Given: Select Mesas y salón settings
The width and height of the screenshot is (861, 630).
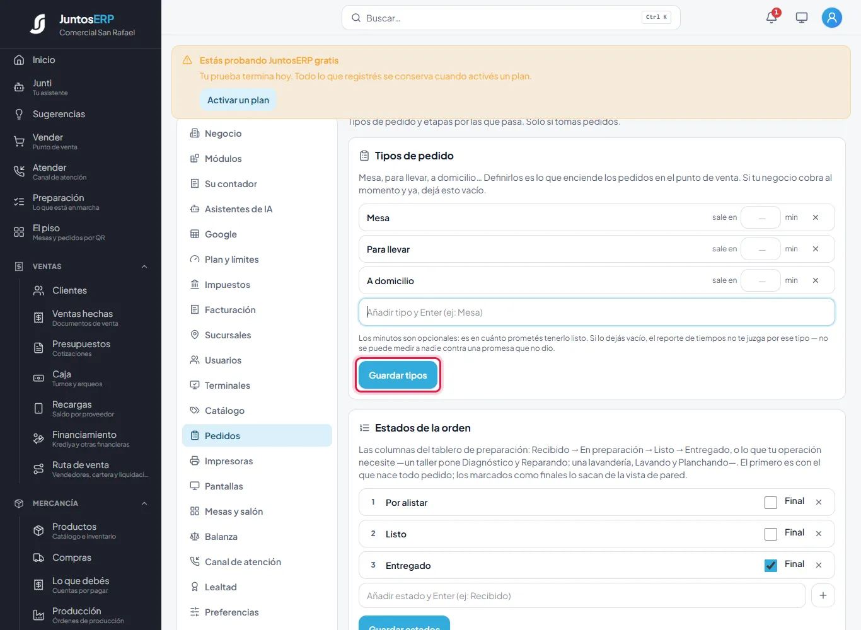Looking at the screenshot, I should click(x=257, y=512).
